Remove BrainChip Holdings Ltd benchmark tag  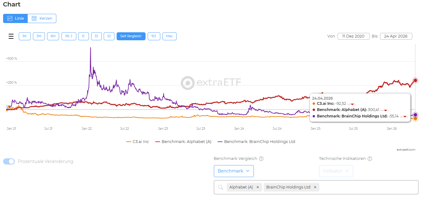tap(315, 187)
